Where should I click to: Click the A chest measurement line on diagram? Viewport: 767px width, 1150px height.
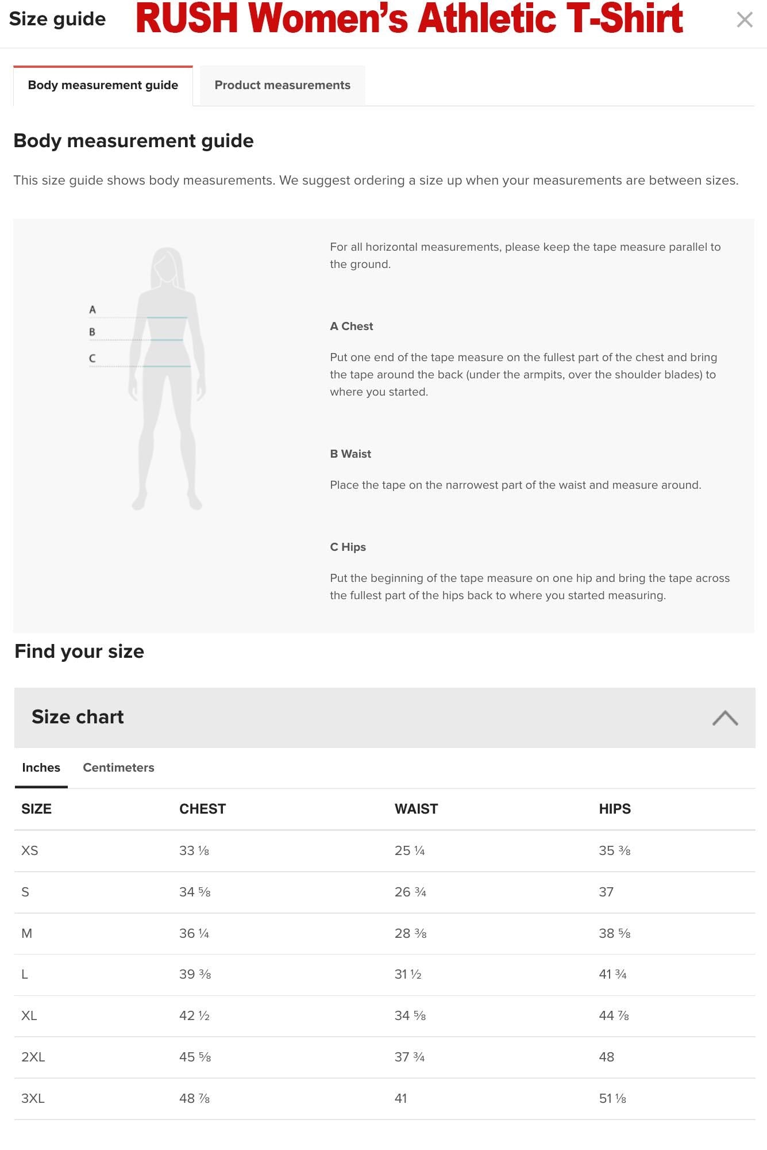tap(167, 316)
